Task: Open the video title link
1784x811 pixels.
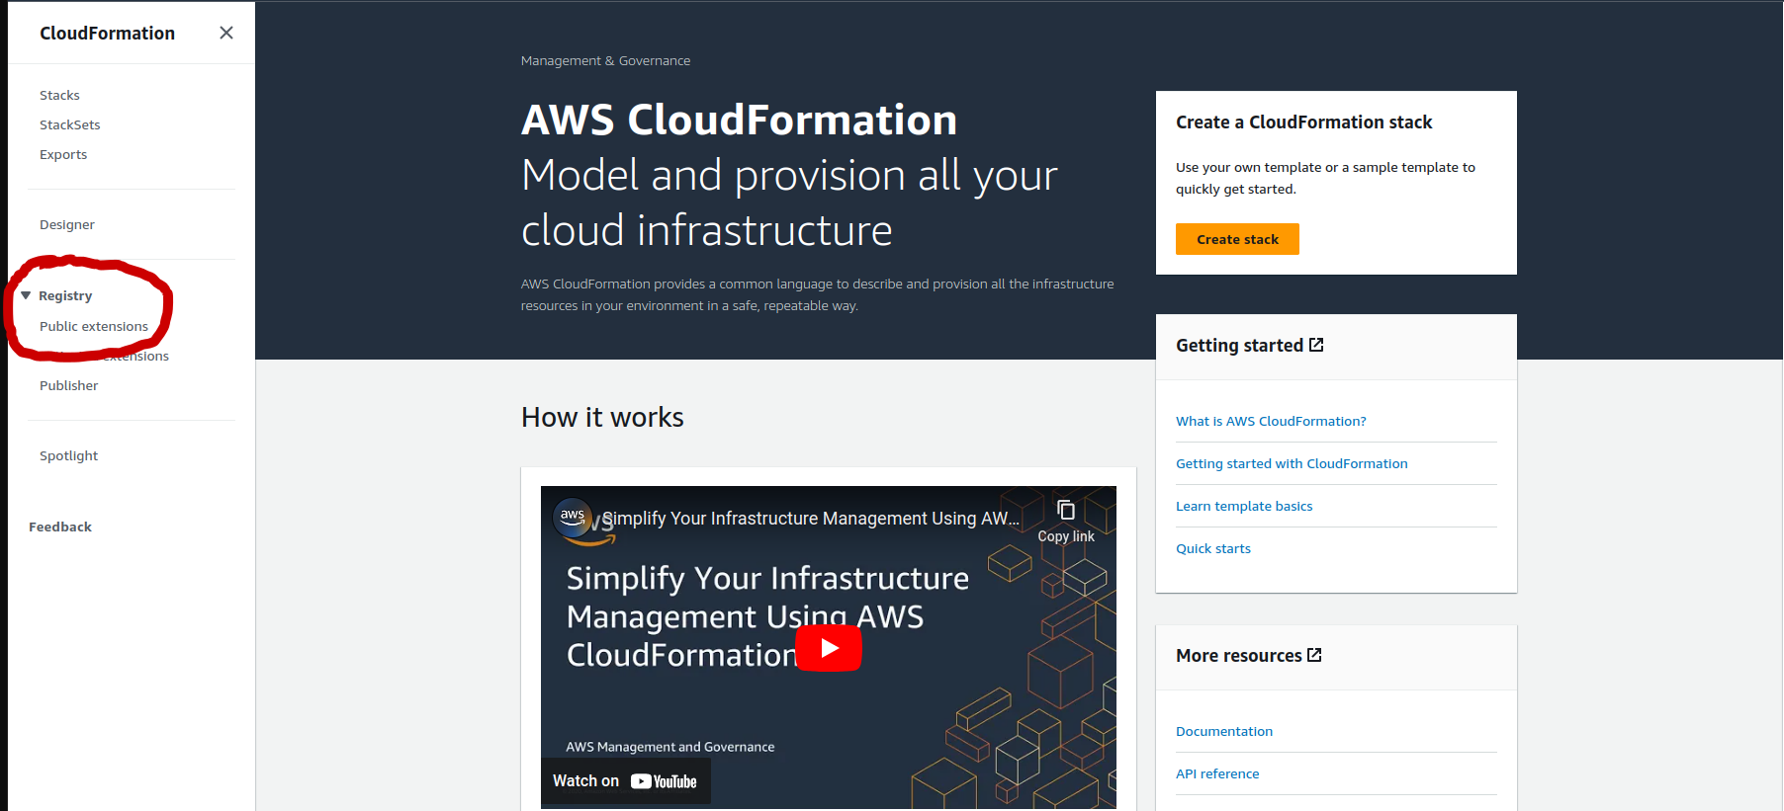Action: [x=811, y=519]
